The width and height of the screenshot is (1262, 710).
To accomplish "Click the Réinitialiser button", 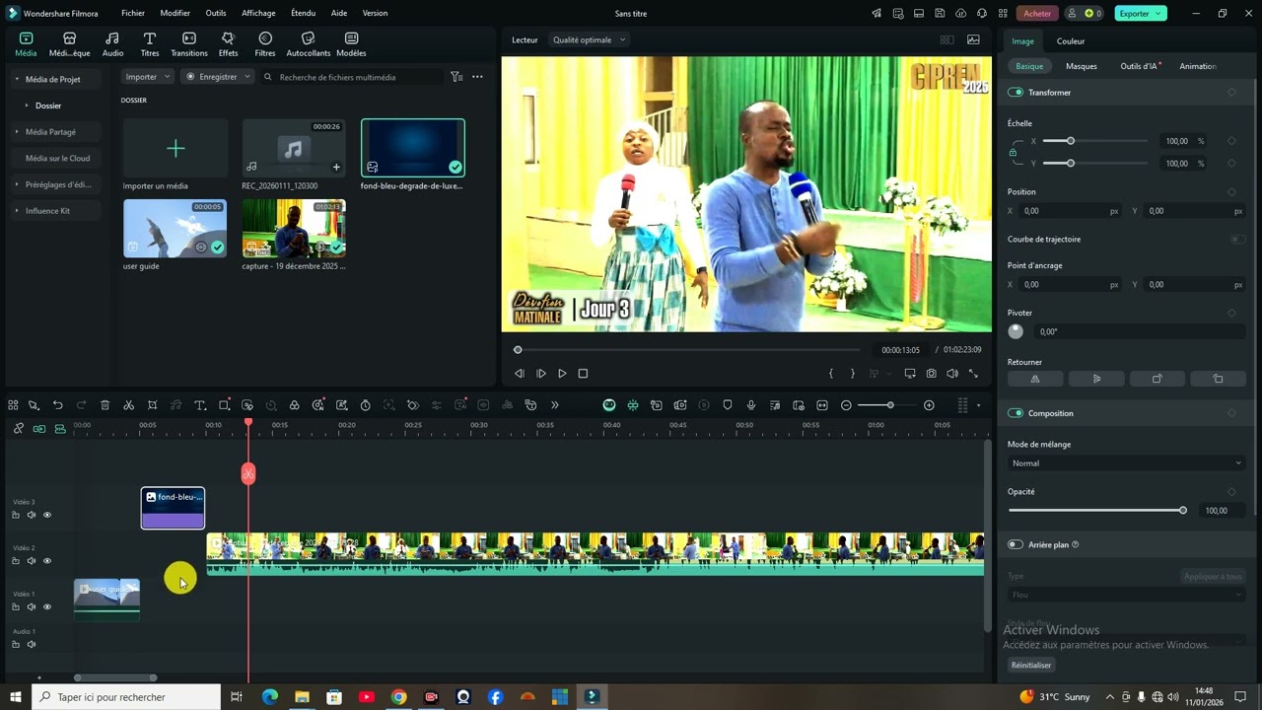I will pyautogui.click(x=1030, y=666).
